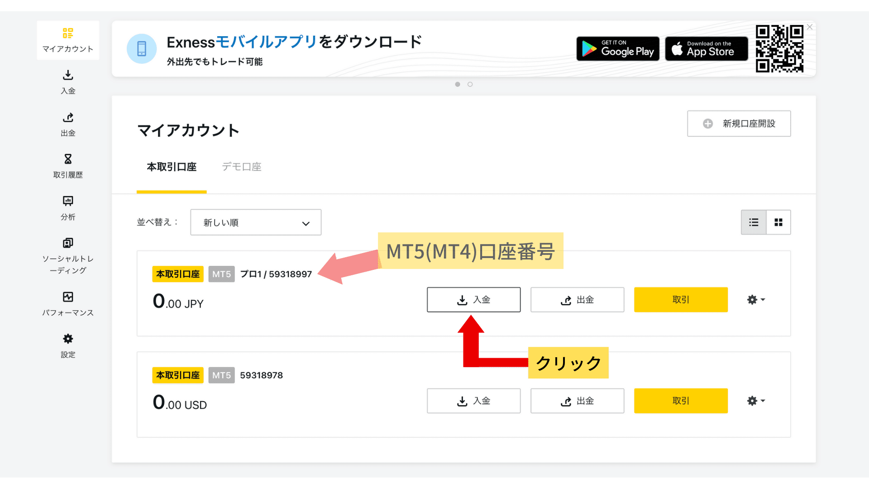Click 出金 for the USD account

coord(577,401)
